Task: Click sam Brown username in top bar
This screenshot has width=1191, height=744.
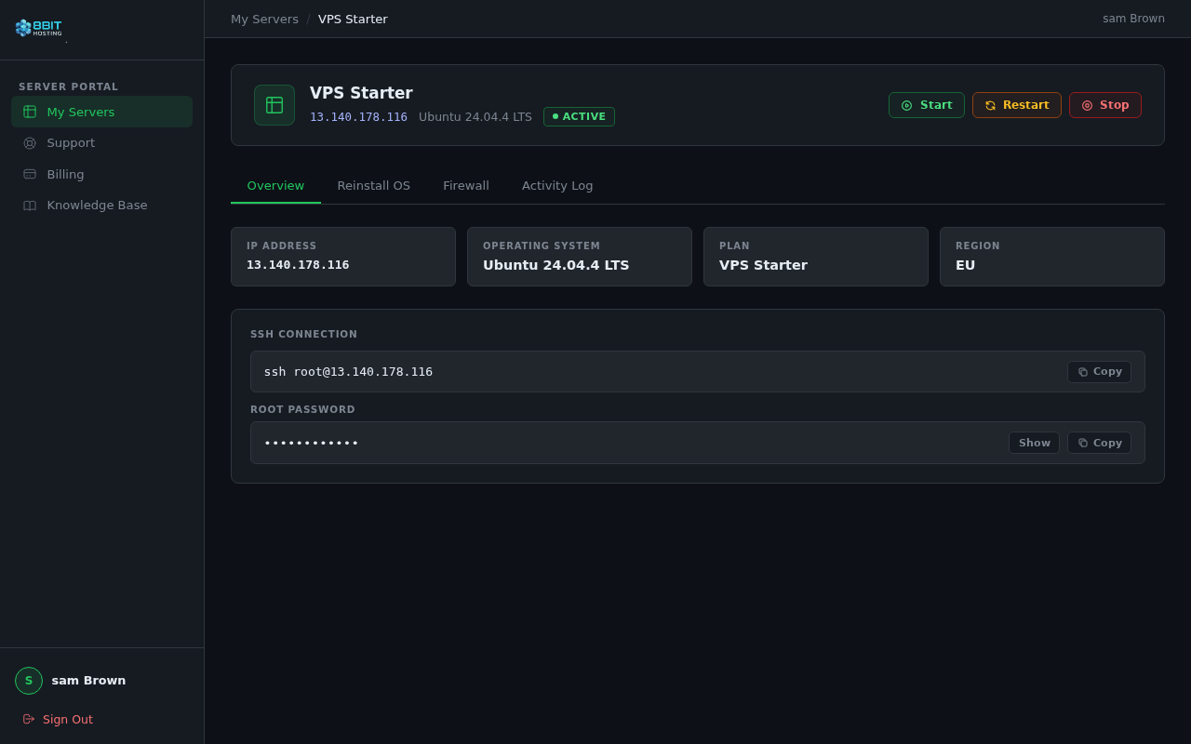Action: (1133, 19)
